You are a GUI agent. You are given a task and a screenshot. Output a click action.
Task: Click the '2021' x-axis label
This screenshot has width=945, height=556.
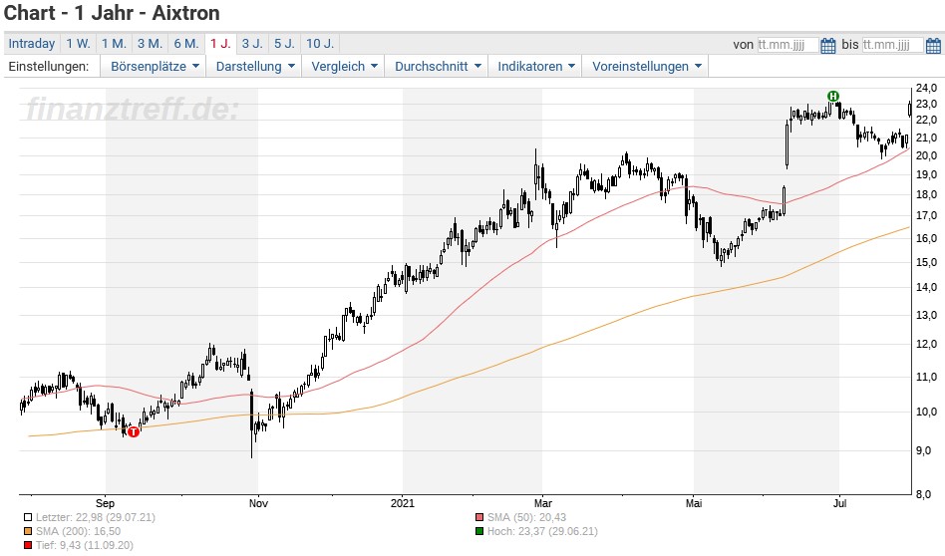[x=403, y=503]
